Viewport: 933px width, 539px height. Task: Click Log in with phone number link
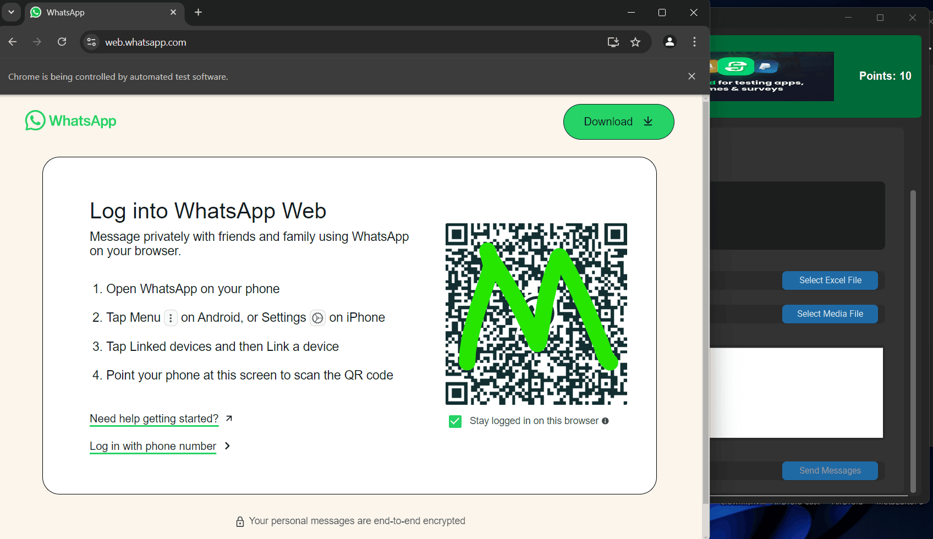[153, 446]
